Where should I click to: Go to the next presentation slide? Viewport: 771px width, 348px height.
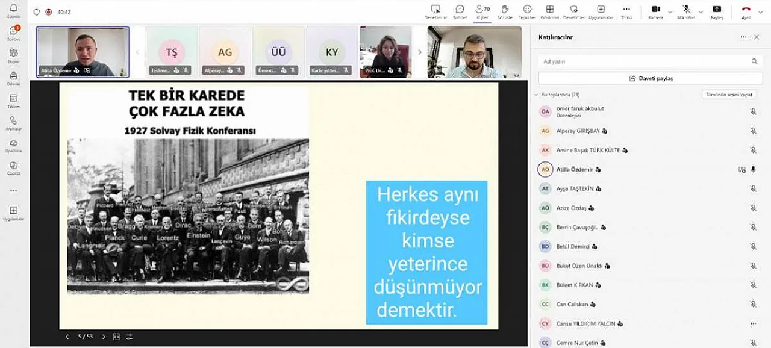tap(104, 337)
